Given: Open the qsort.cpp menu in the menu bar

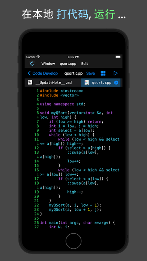Looking at the screenshot, I should (68, 64).
